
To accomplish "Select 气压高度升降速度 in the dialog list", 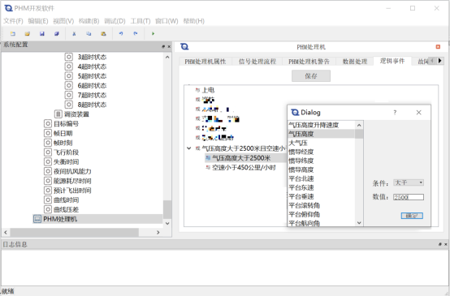I will click(x=314, y=125).
